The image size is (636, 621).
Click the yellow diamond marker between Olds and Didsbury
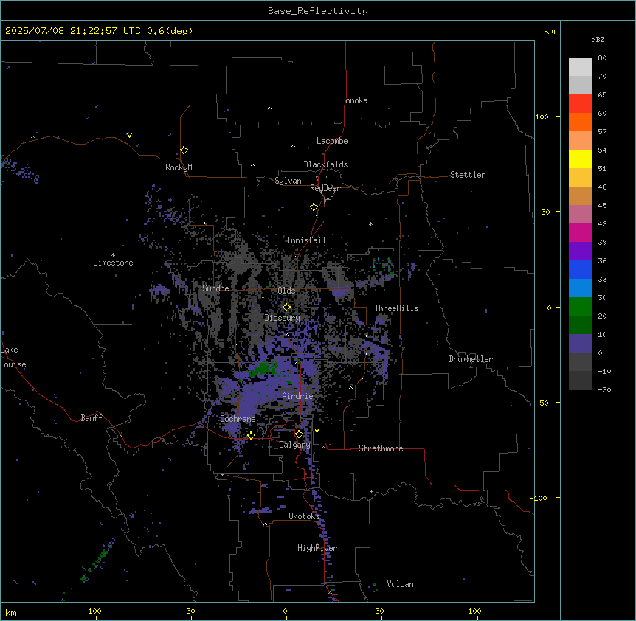click(286, 308)
